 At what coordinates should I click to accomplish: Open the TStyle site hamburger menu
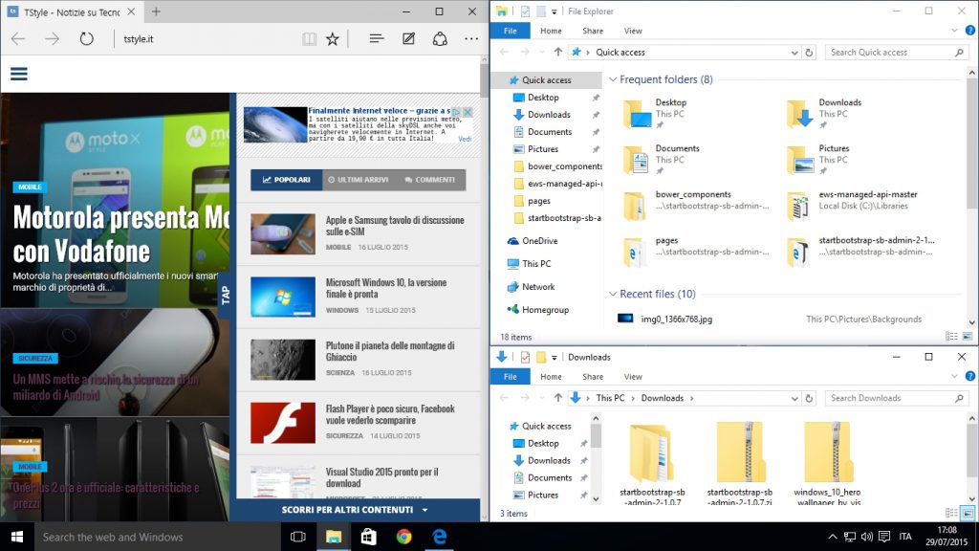[x=19, y=74]
